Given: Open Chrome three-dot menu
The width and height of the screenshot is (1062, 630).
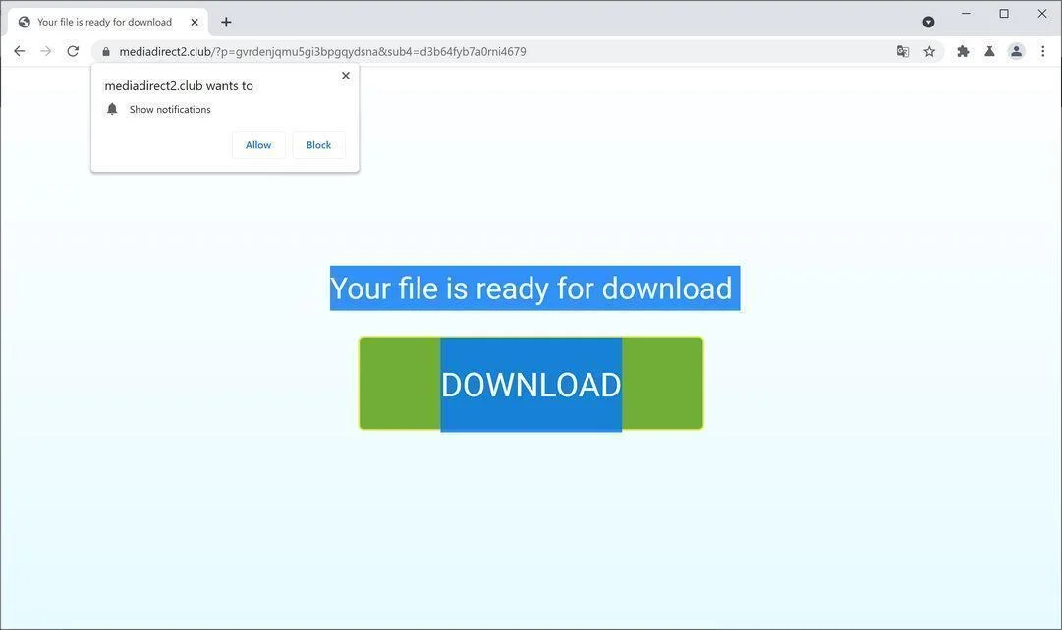Looking at the screenshot, I should click(1043, 51).
